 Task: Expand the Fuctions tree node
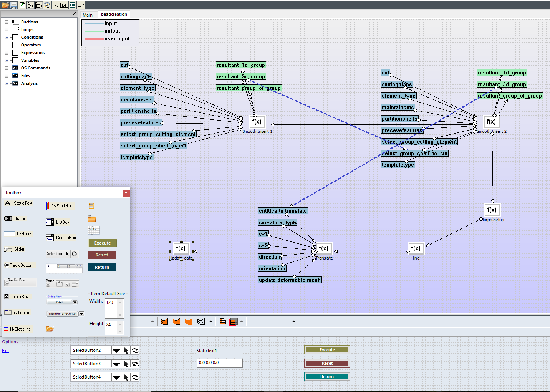click(7, 22)
